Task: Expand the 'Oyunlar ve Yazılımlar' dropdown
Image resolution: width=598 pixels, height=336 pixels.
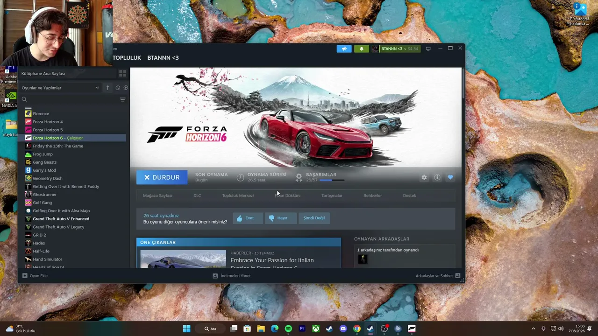Action: point(60,88)
